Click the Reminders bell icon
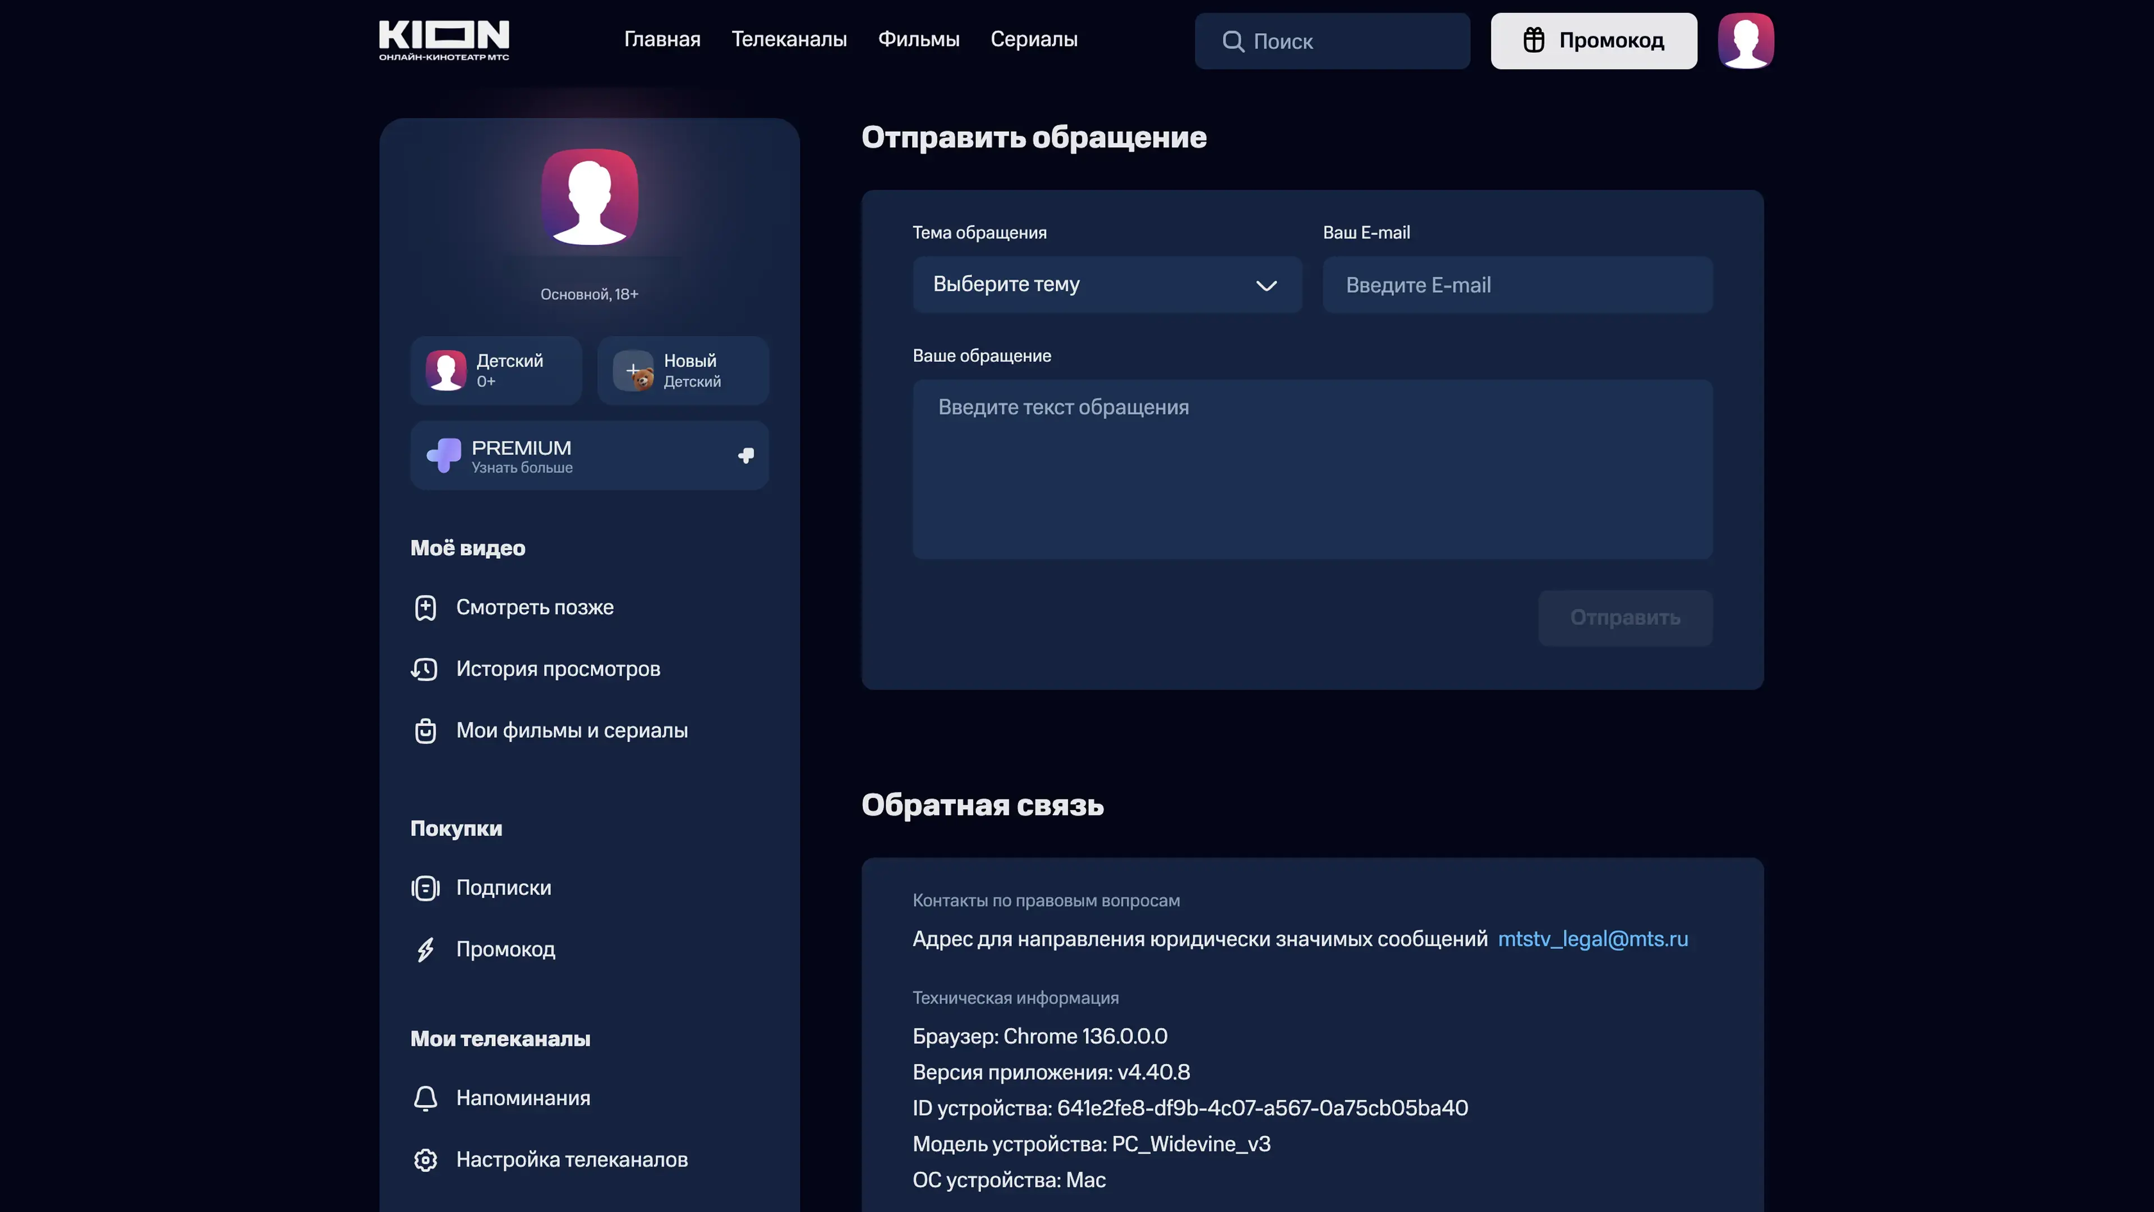Image resolution: width=2154 pixels, height=1212 pixels. (425, 1098)
